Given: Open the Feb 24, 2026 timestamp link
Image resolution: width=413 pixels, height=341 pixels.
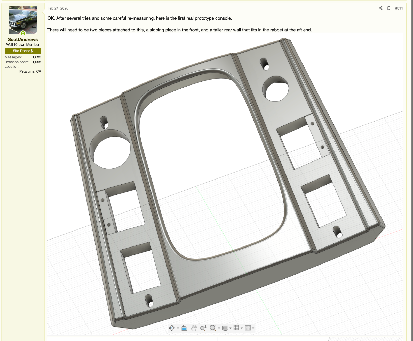Looking at the screenshot, I should 58,8.
